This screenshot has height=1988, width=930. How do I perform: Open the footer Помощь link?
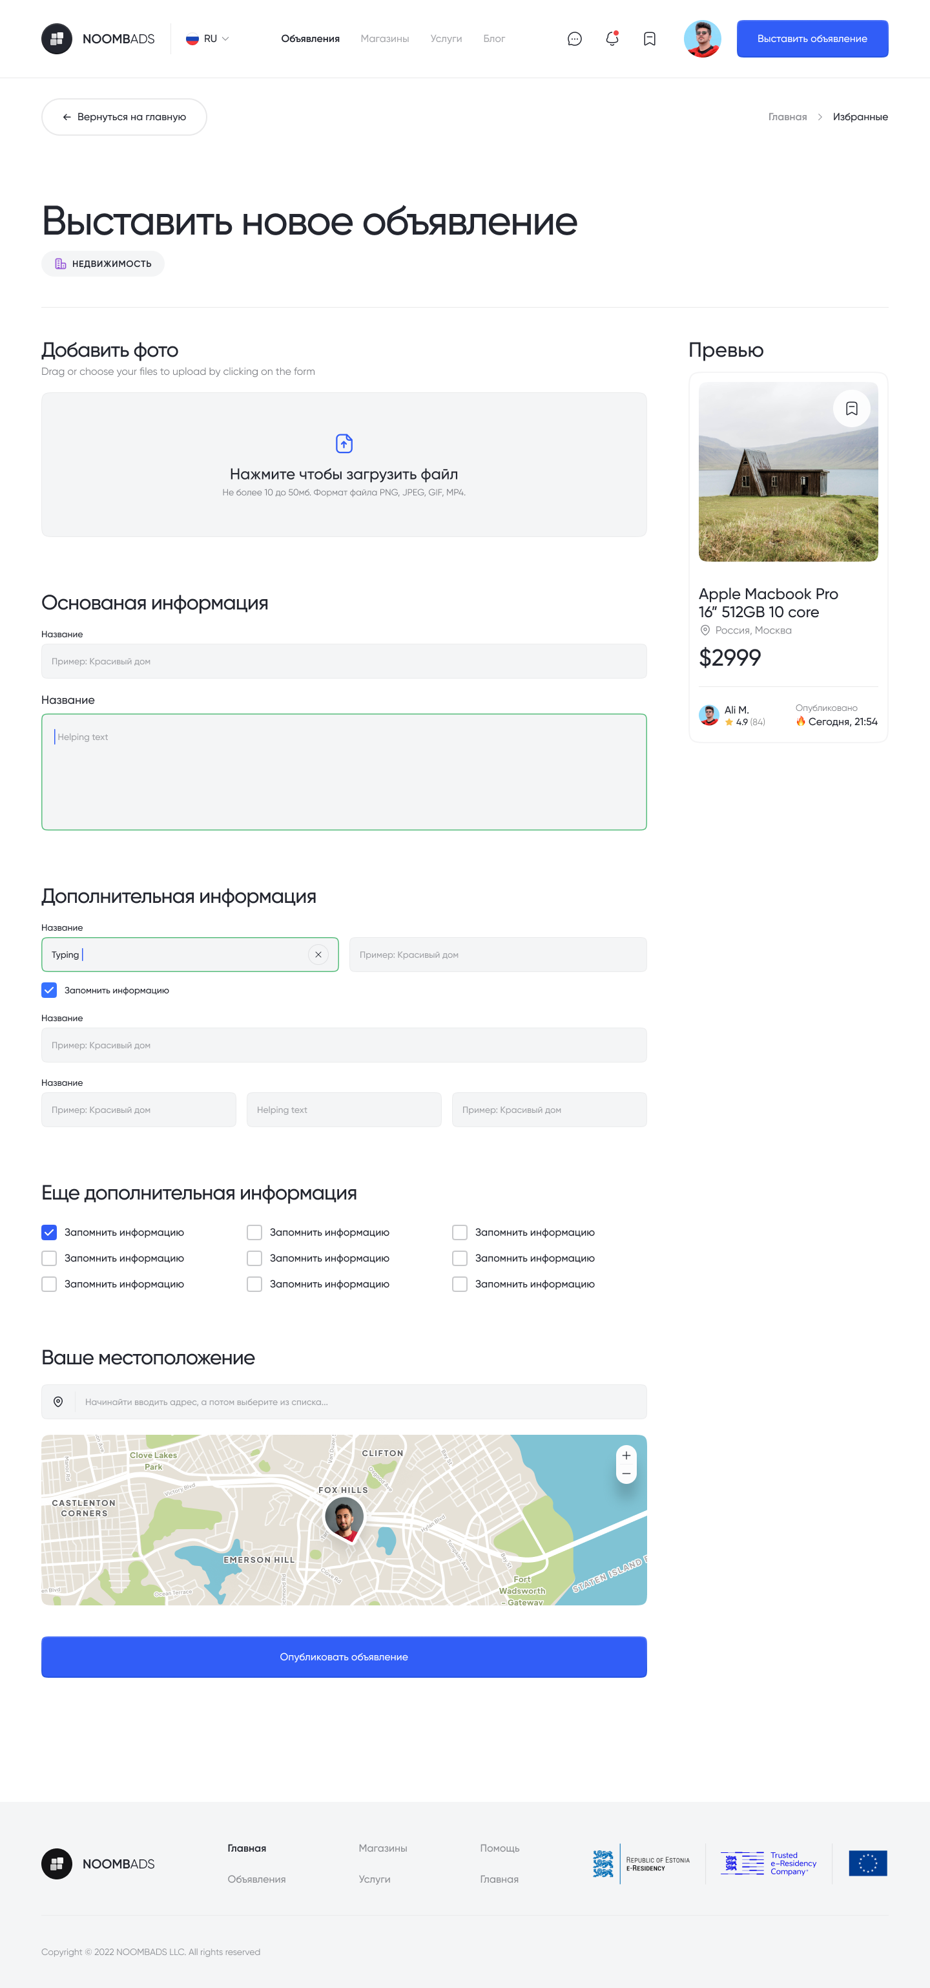pyautogui.click(x=500, y=1848)
